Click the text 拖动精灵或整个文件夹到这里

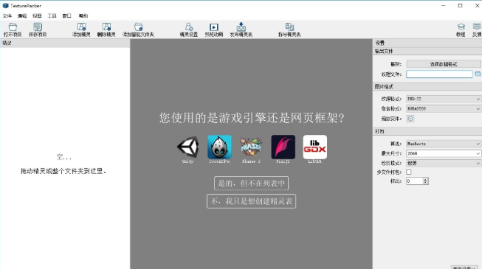click(63, 171)
